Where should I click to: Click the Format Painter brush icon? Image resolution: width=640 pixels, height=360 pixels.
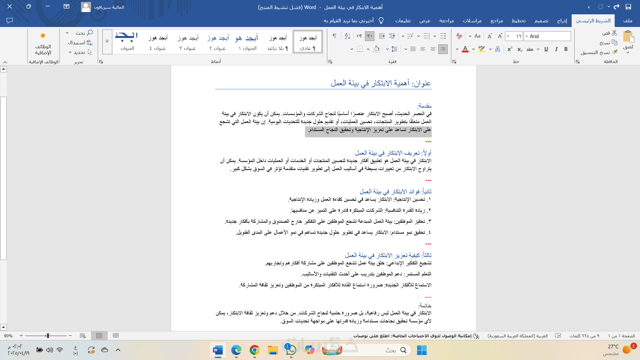click(x=615, y=52)
